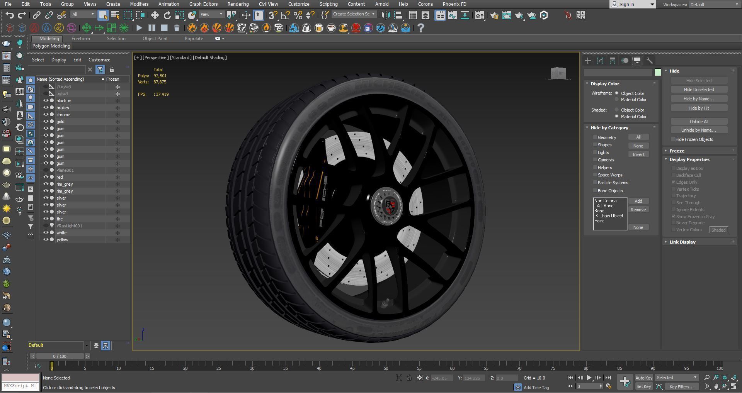Viewport: 742px width, 393px height.
Task: Toggle the Angle Snap icon
Action: coord(286,15)
